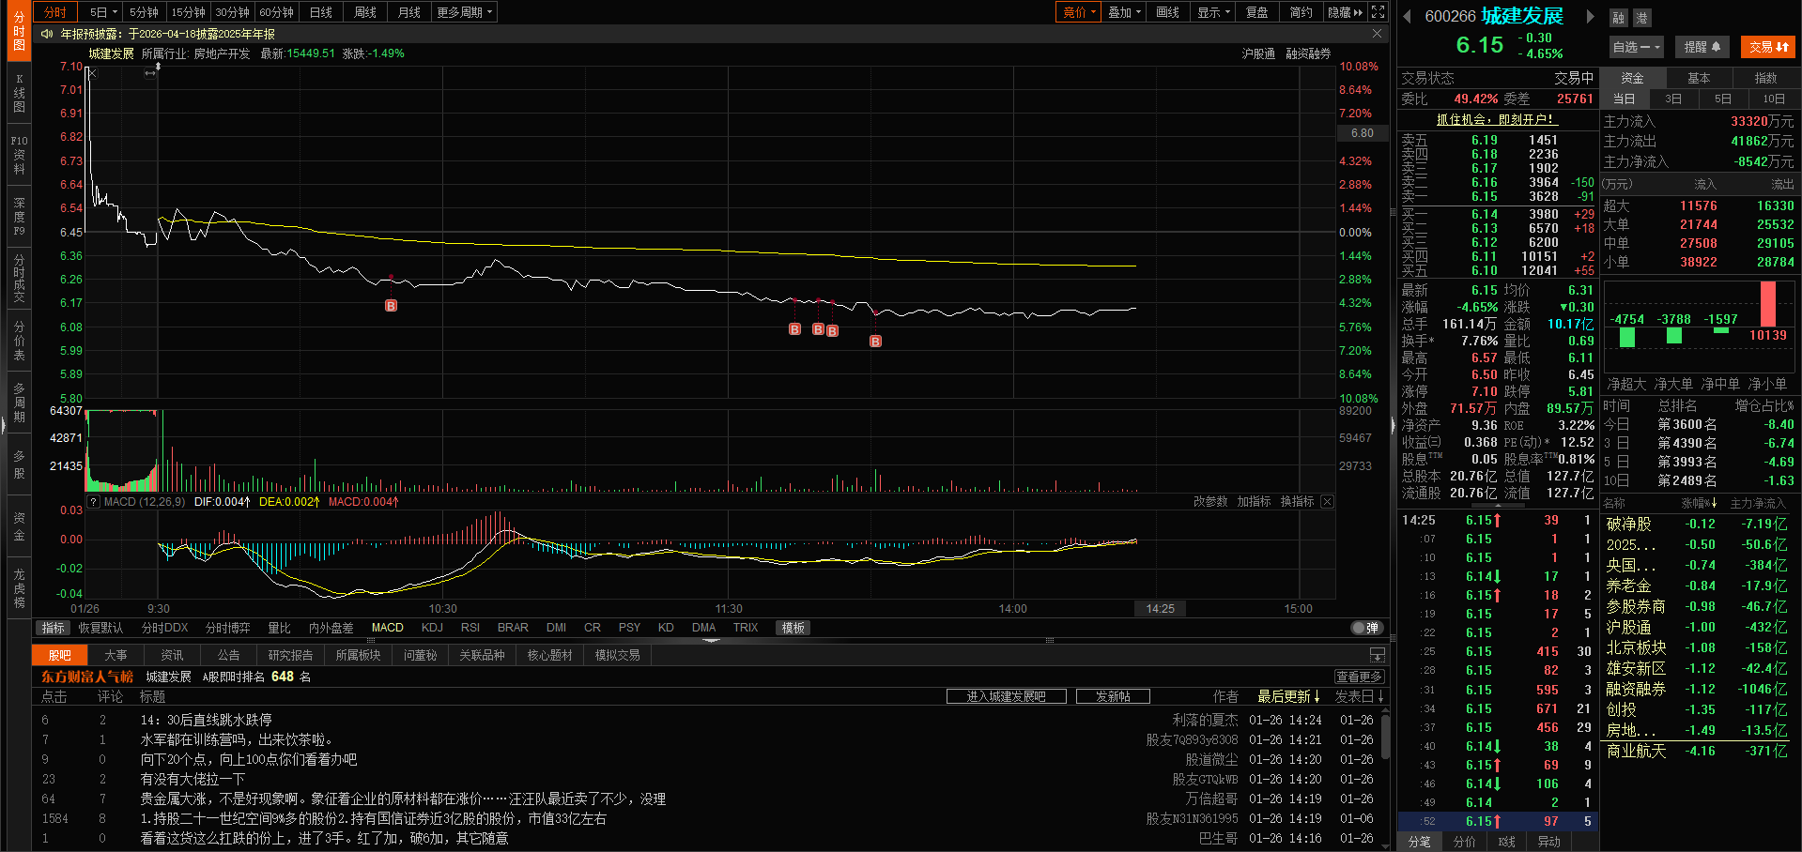Click 发新帖 new post button
The image size is (1802, 852).
click(1113, 696)
